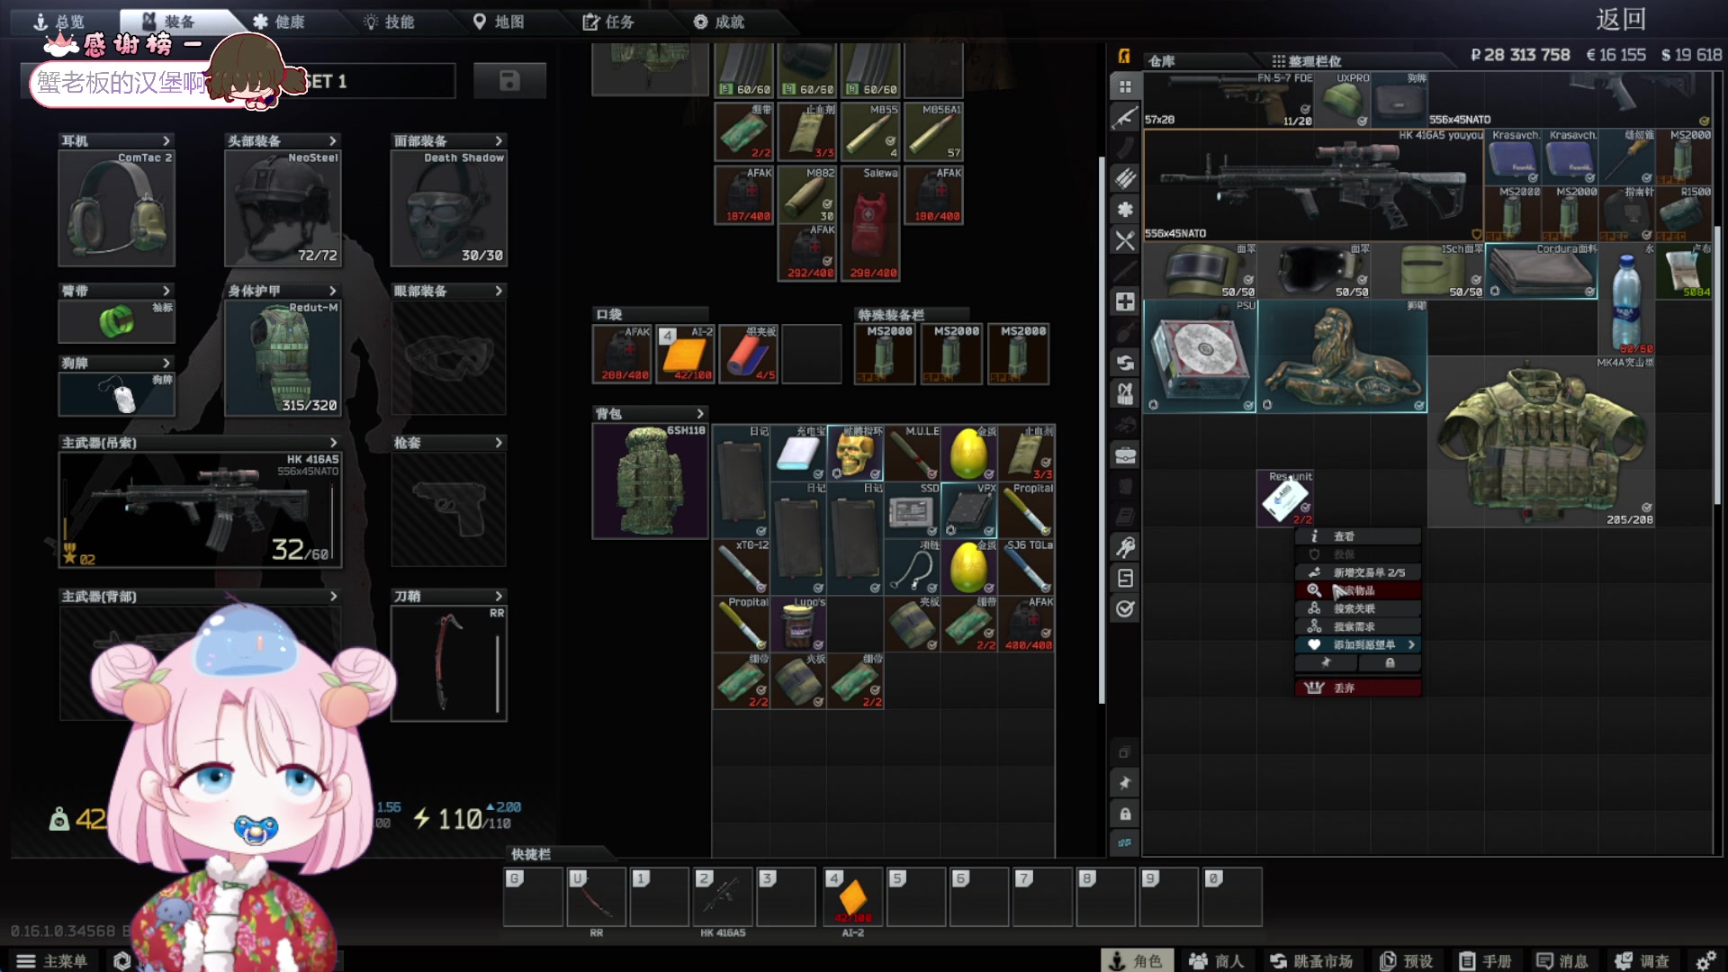Toggle the melee knife filter in stash sidebar
Viewport: 1728px width, 972px height.
coord(1125,271)
